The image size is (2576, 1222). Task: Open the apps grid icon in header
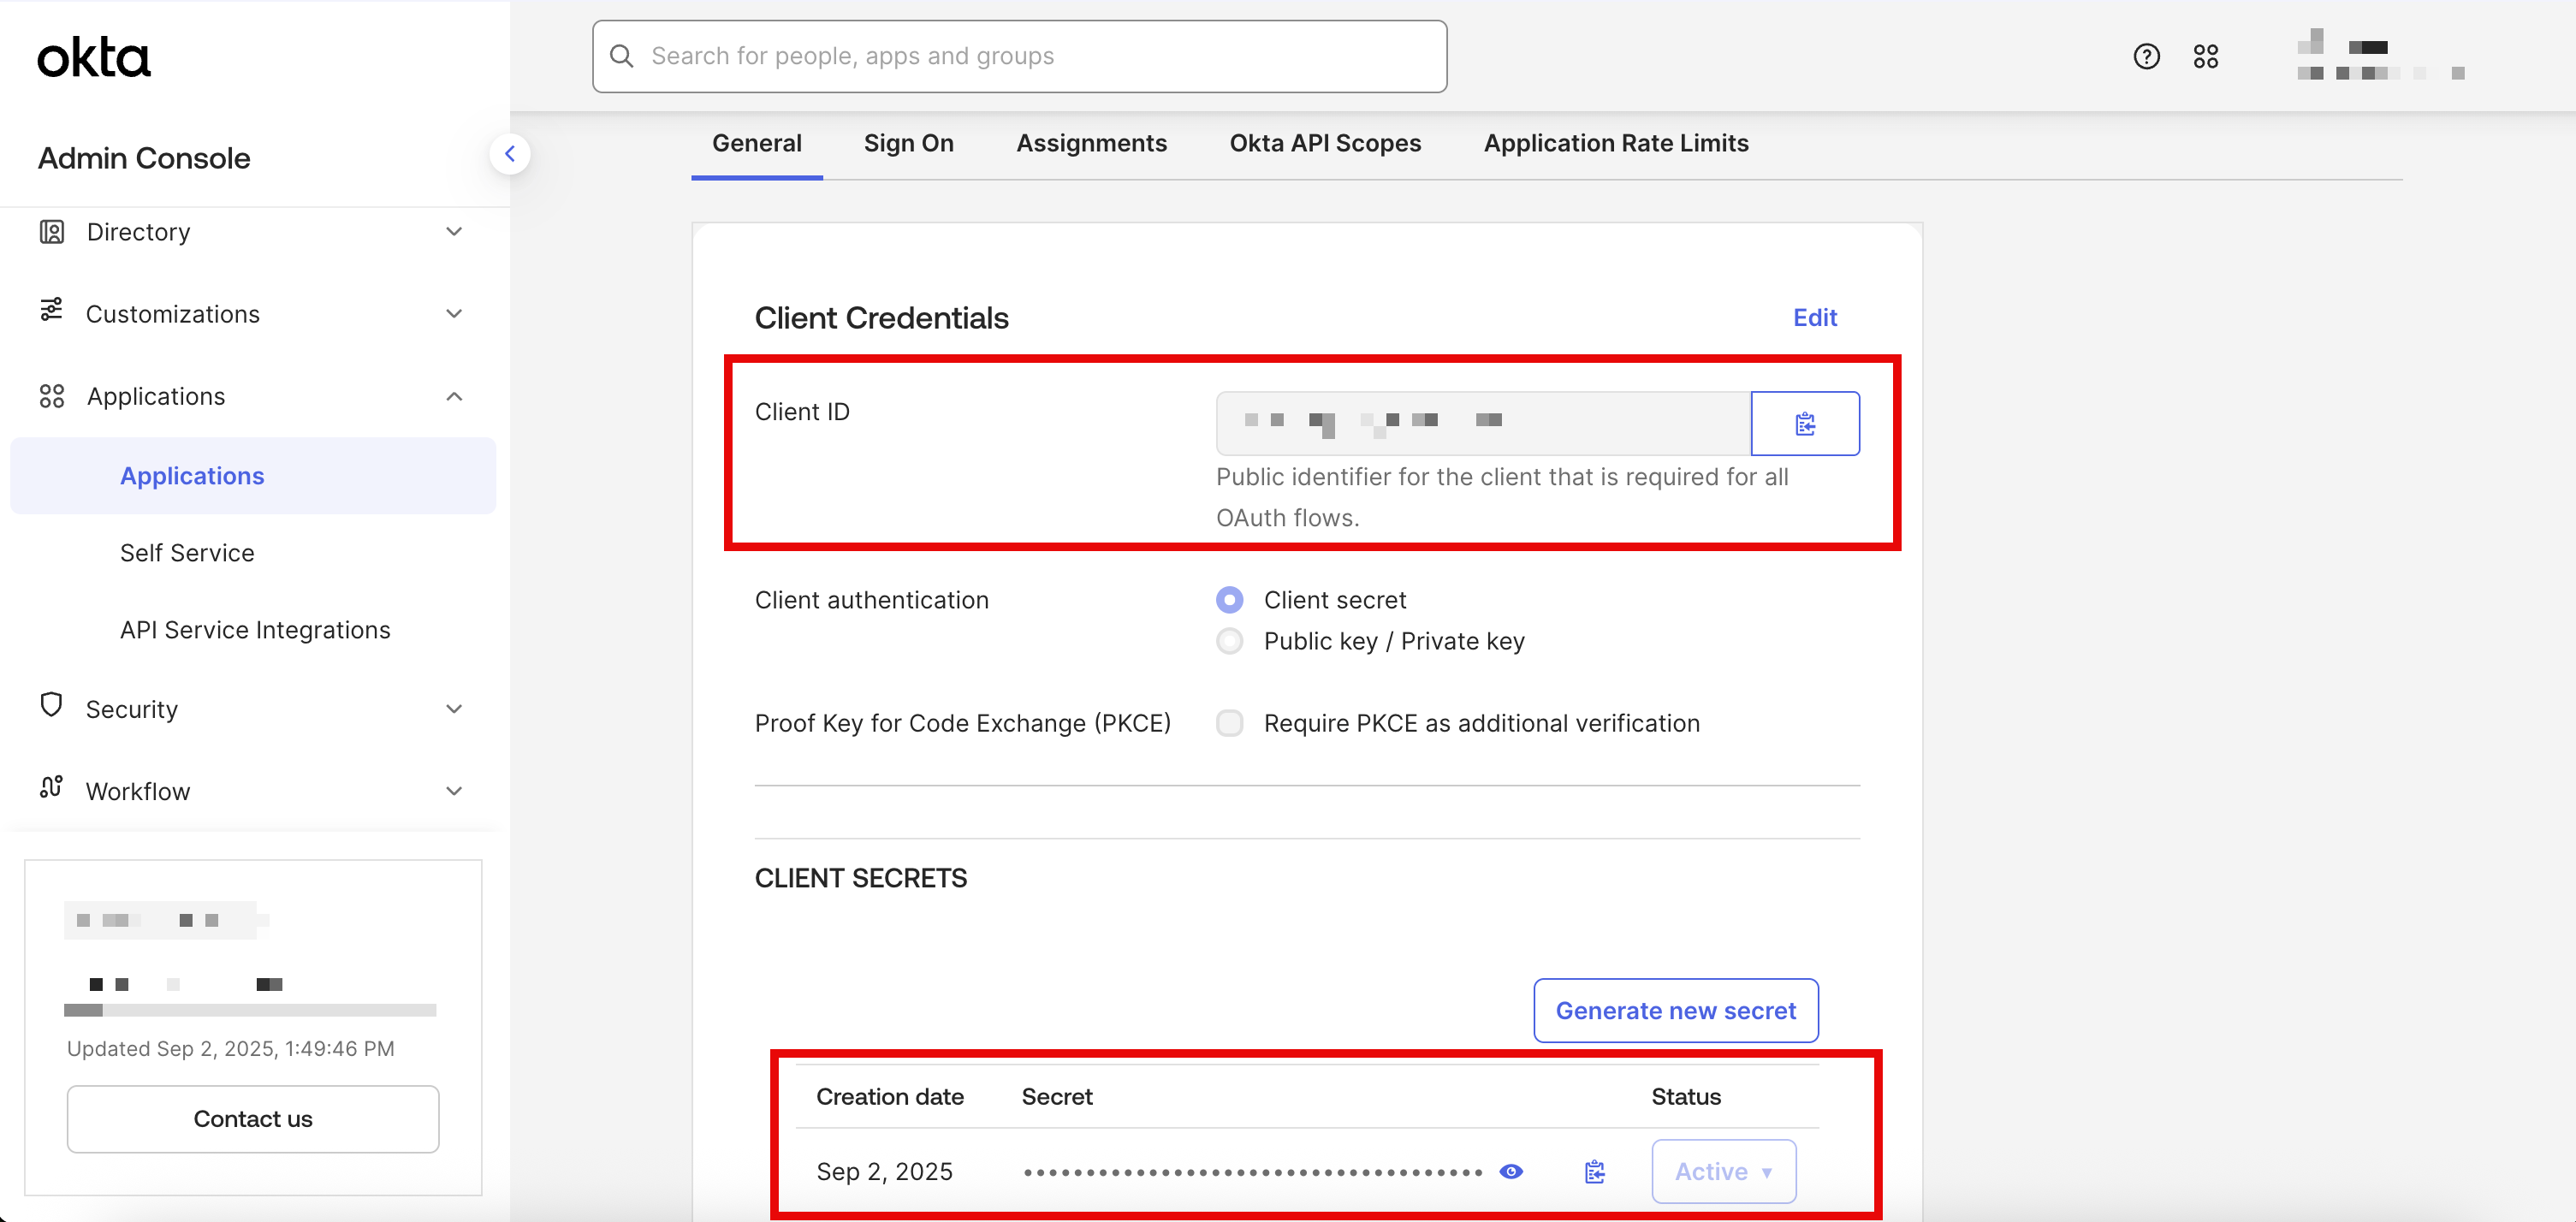click(2205, 56)
